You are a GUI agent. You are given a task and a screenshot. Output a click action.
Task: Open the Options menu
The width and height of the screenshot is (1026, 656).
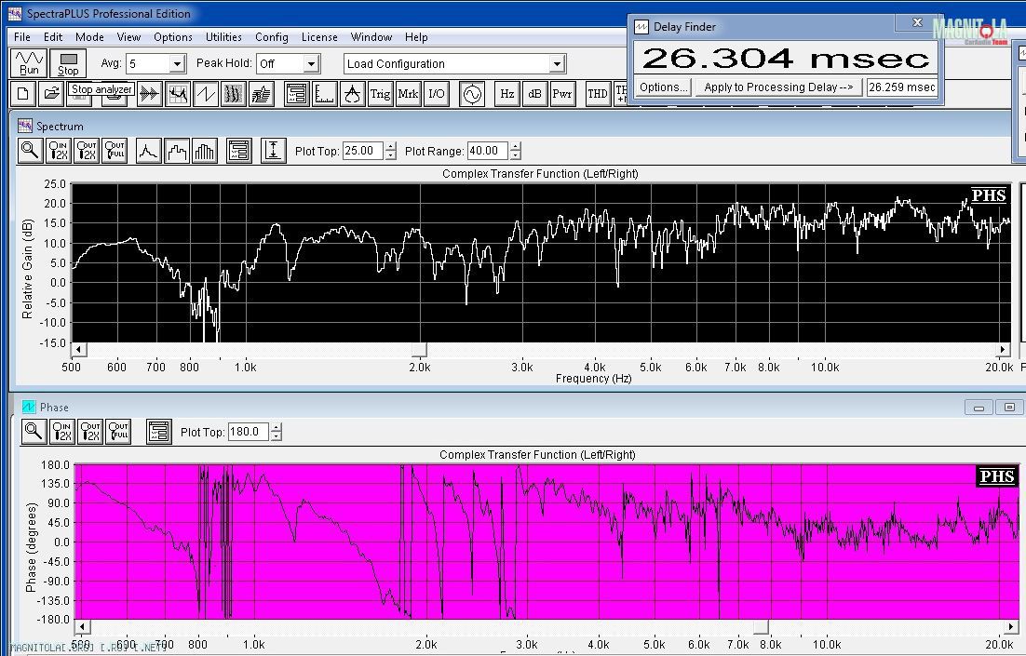(173, 37)
